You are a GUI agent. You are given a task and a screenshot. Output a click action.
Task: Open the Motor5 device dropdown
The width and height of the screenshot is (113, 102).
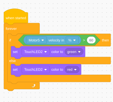[x=36, y=40]
